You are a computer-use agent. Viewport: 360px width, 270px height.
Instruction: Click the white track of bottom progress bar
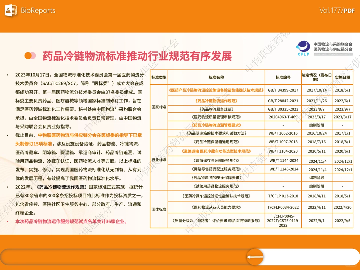coord(311,257)
